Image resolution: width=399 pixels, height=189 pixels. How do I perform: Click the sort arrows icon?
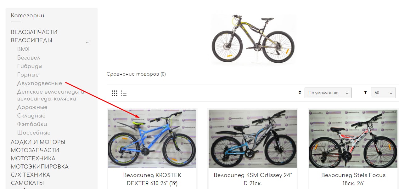point(300,93)
